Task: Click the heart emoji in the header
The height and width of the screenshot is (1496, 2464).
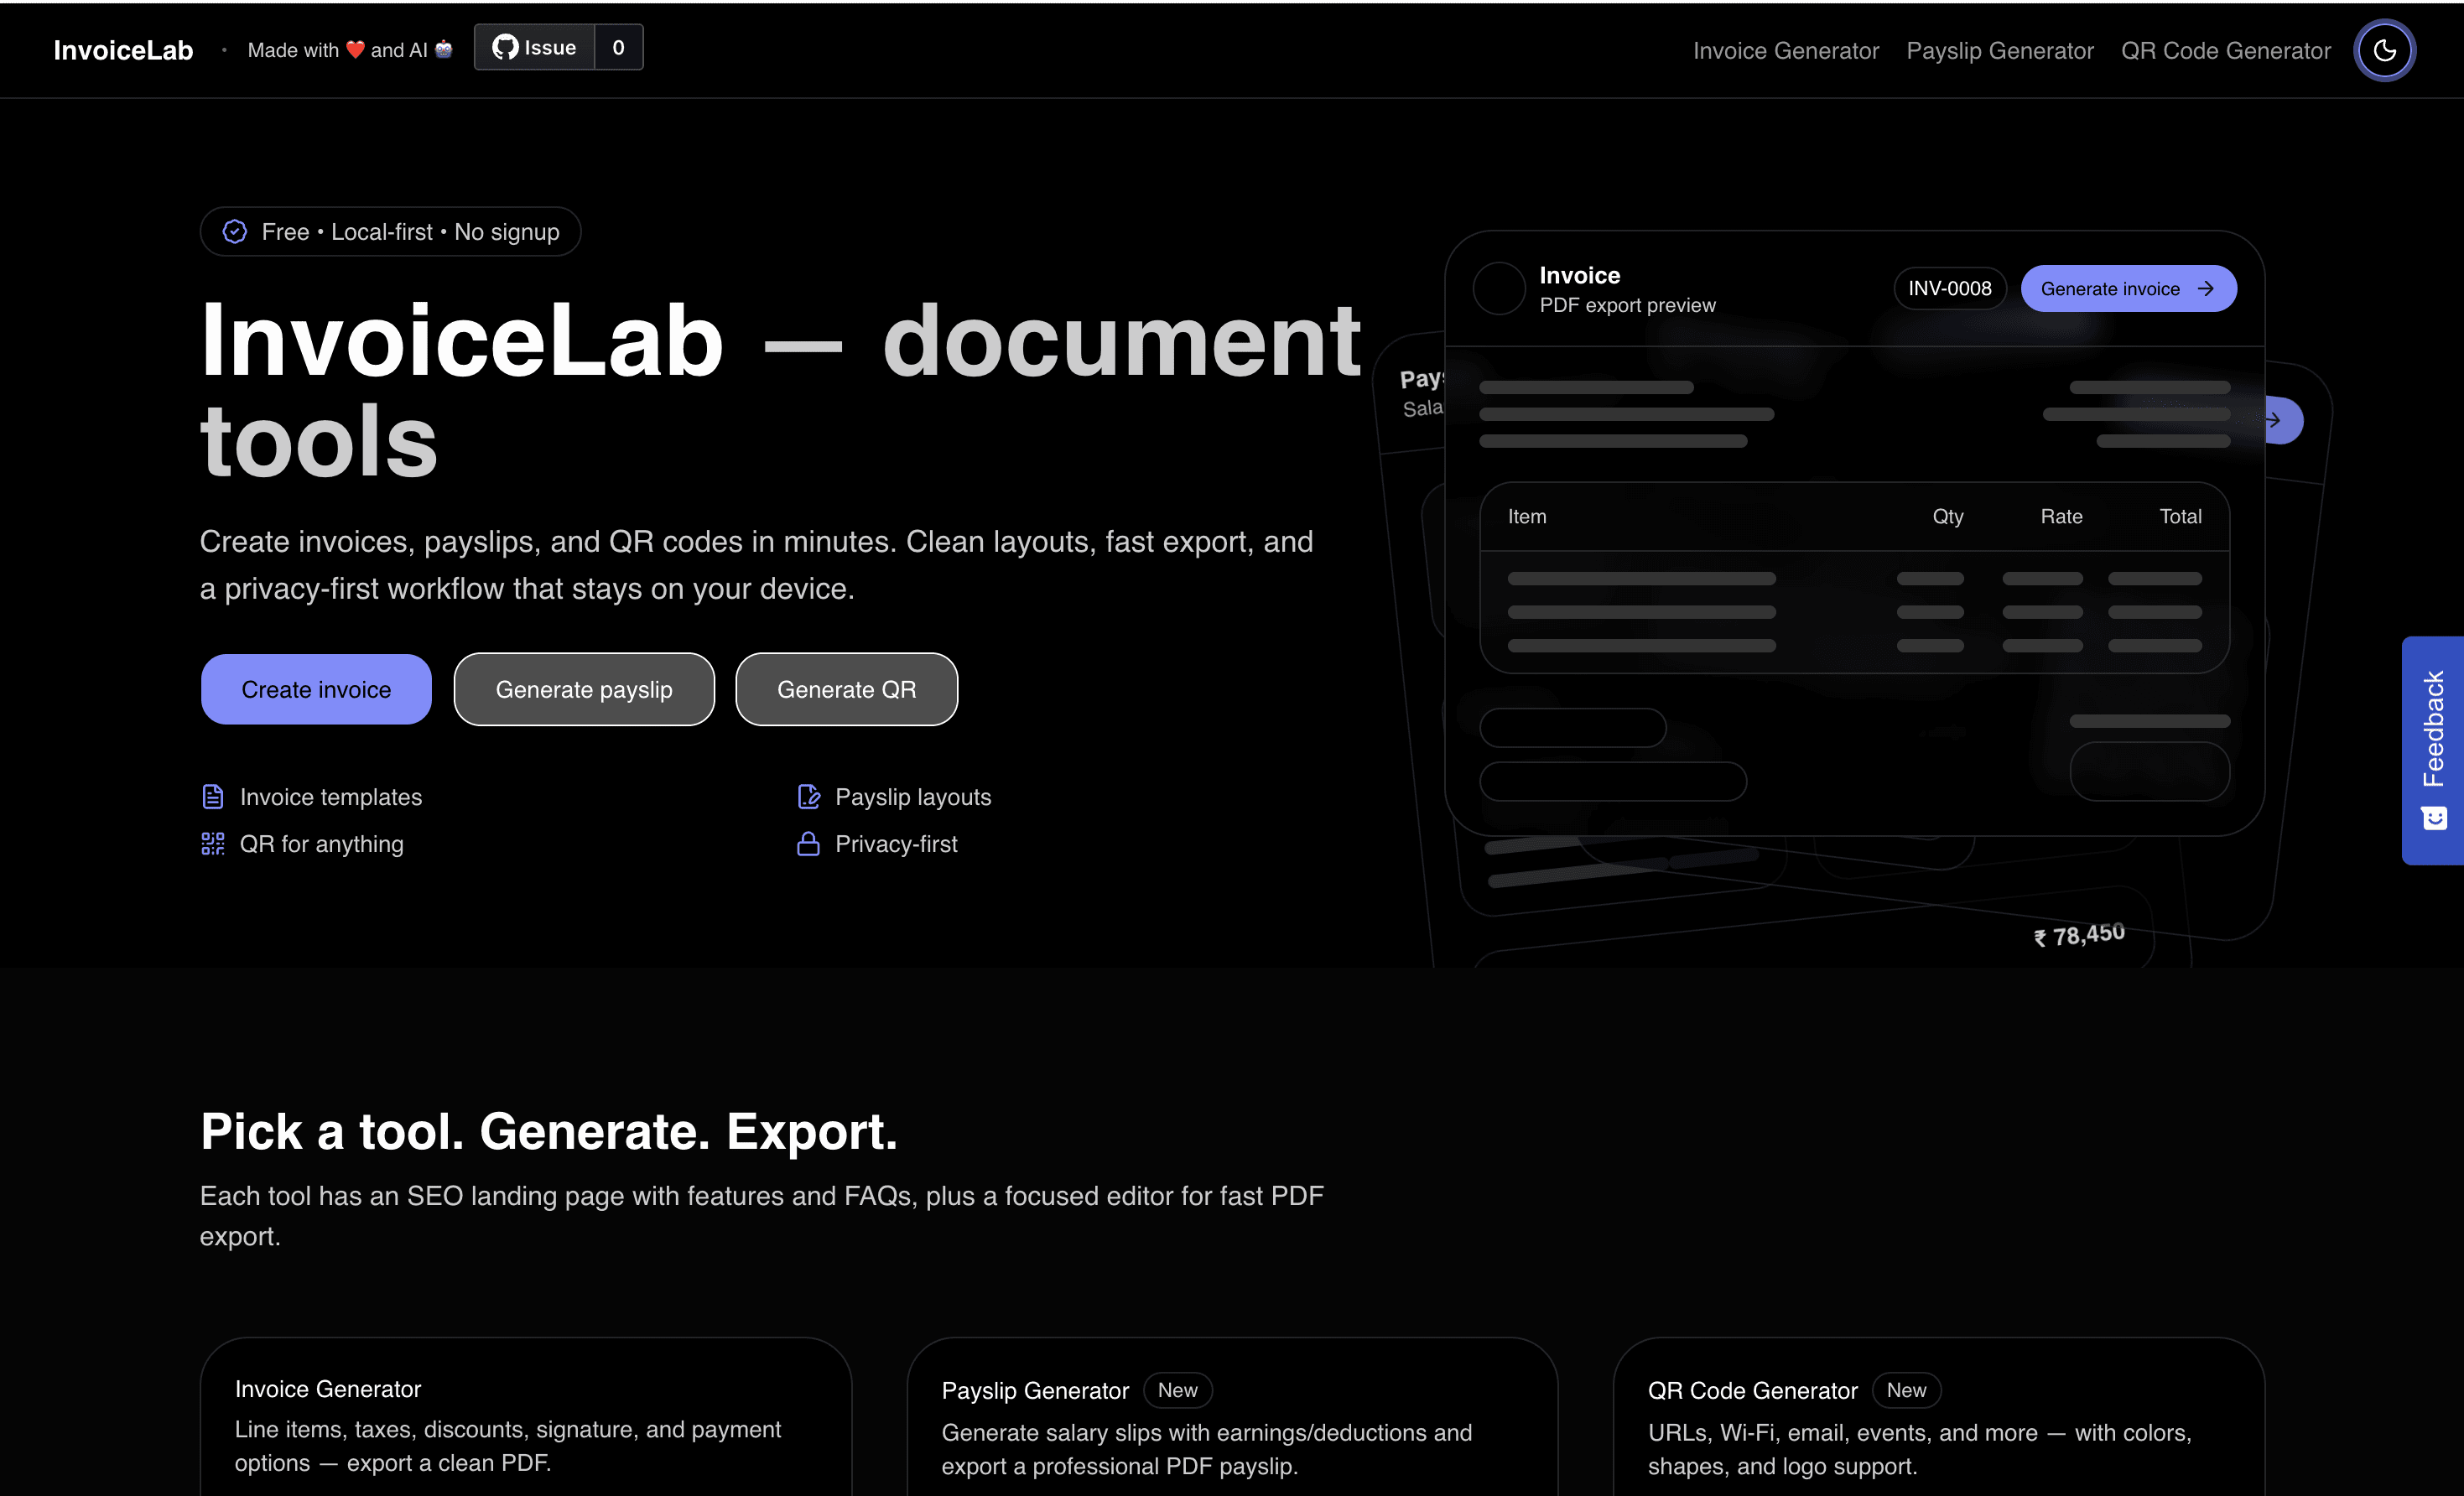Action: tap(355, 49)
